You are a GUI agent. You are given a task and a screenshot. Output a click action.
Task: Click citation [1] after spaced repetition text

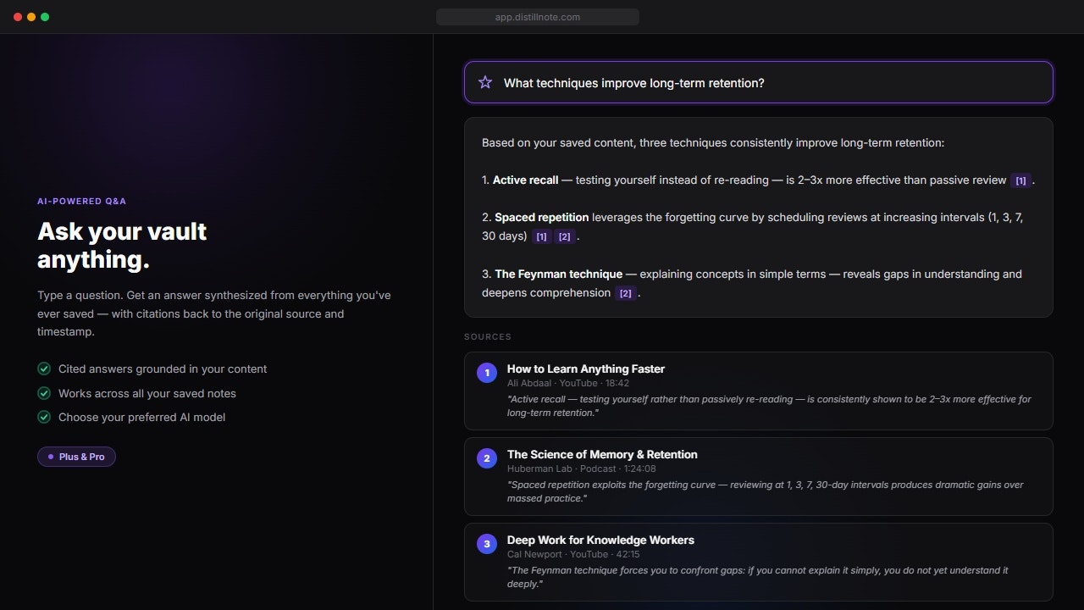click(x=541, y=236)
